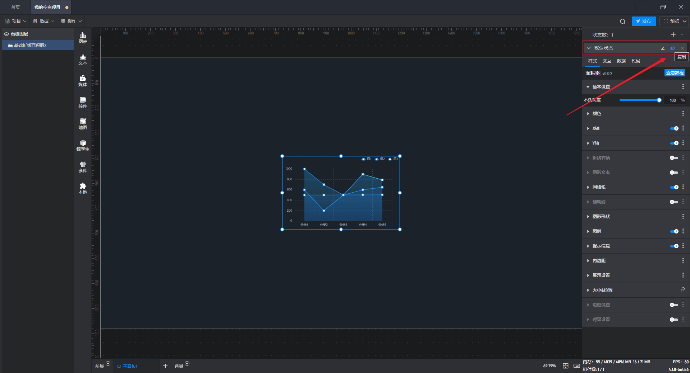The image size is (690, 373).
Task: Collapse the 基本设置 section
Action: [x=588, y=87]
